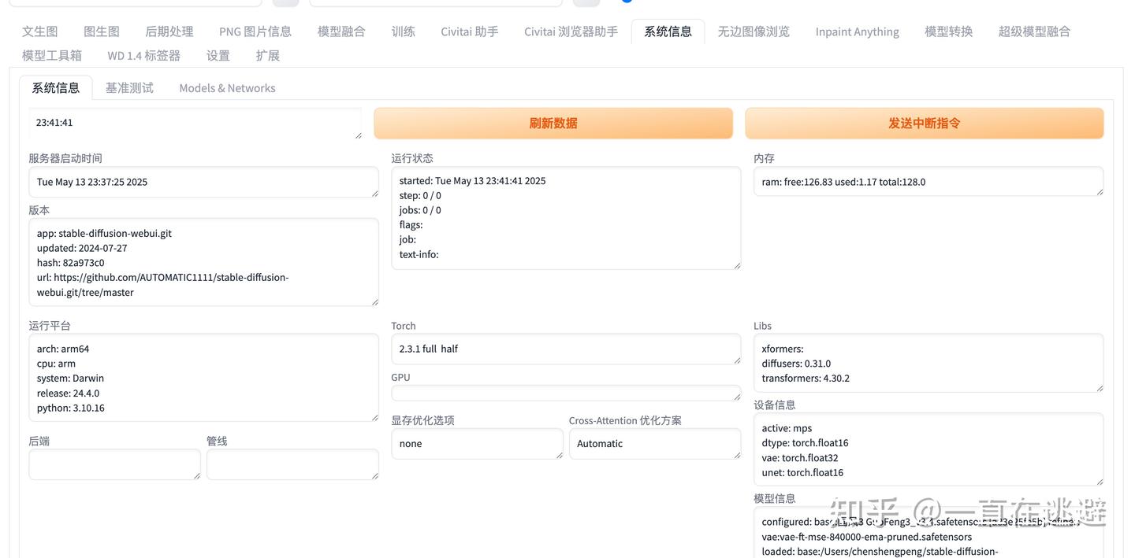Image resolution: width=1135 pixels, height=558 pixels.
Task: Click the text transformers: 4.30.2
Action: [806, 379]
